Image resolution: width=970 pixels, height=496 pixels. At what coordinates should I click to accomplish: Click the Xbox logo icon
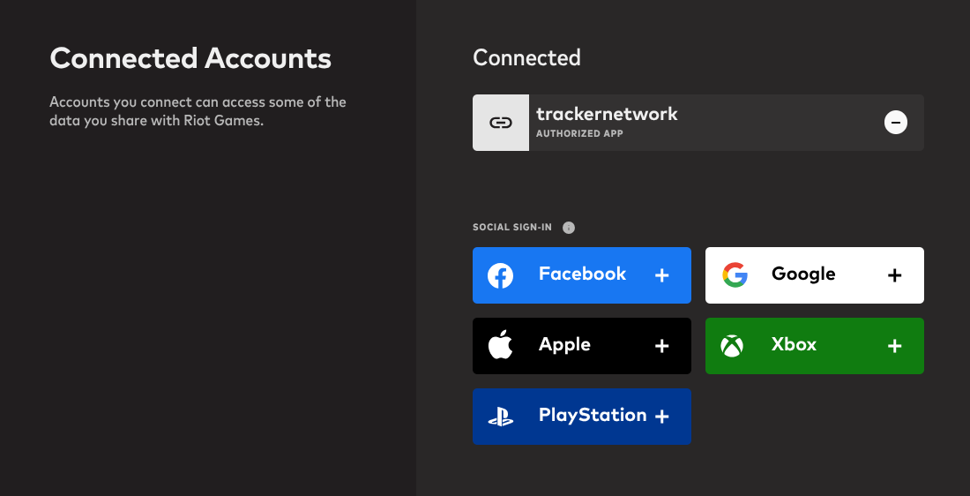tap(732, 346)
